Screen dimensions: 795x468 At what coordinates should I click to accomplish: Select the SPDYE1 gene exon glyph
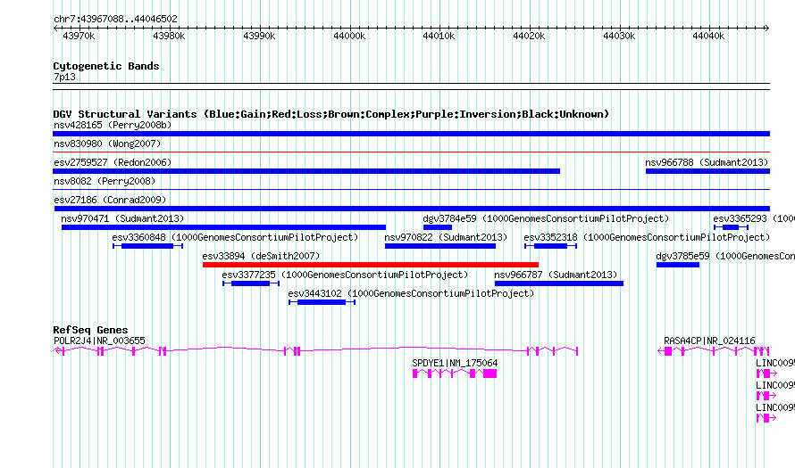click(x=455, y=374)
